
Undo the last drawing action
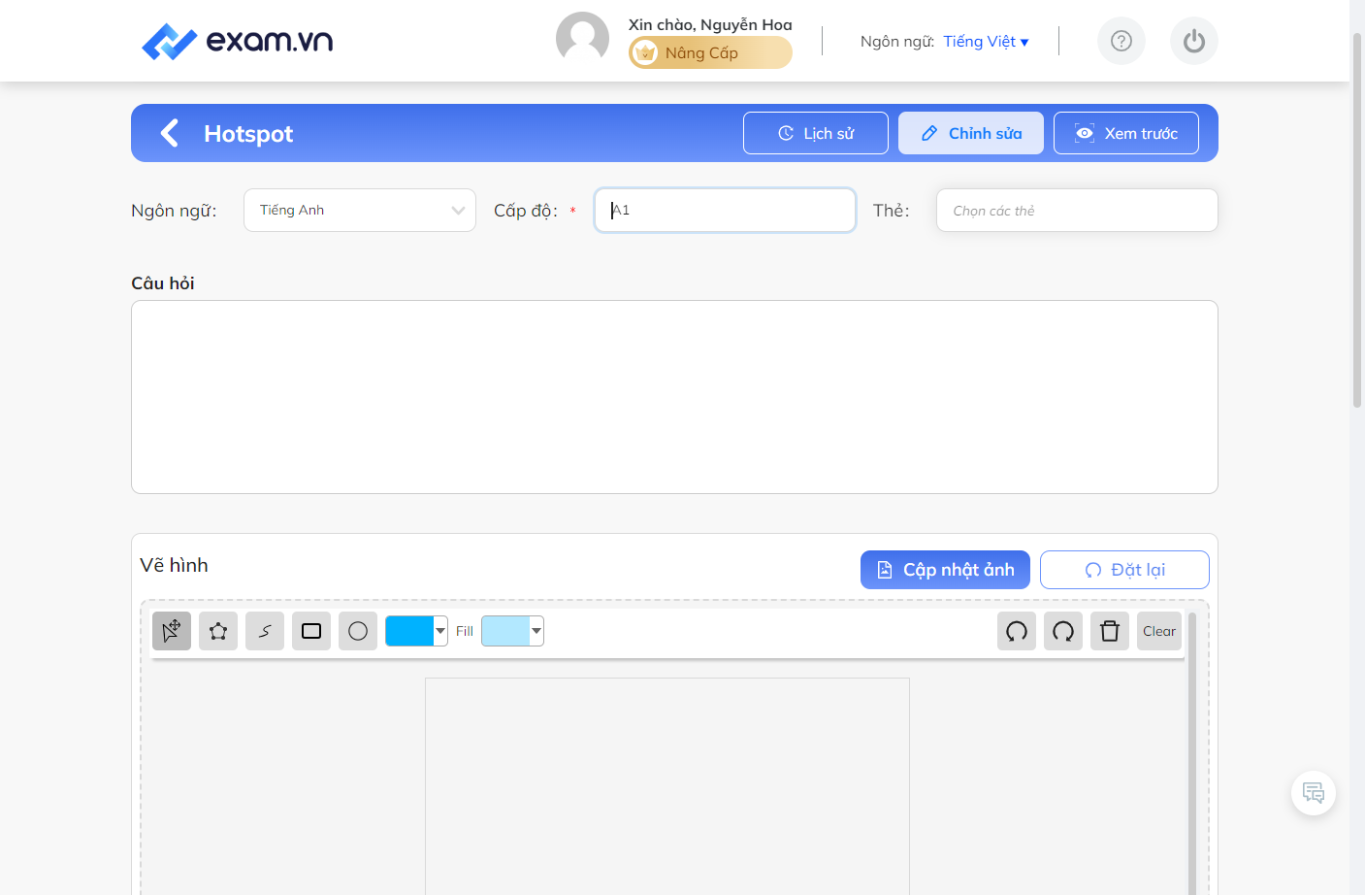[1017, 631]
